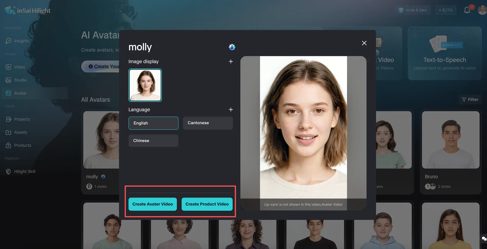The height and width of the screenshot is (249, 487).
Task: Open the user profile avatar
Action: 482,10
